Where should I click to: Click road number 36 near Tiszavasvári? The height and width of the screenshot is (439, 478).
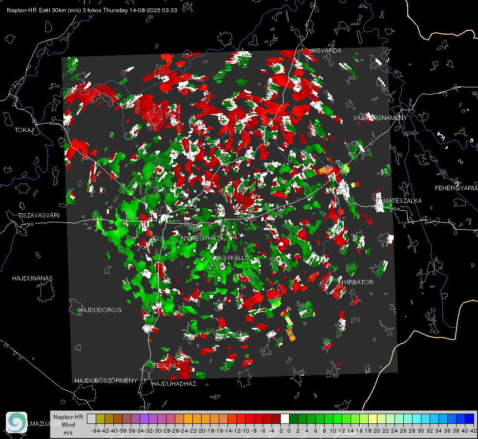[30, 224]
